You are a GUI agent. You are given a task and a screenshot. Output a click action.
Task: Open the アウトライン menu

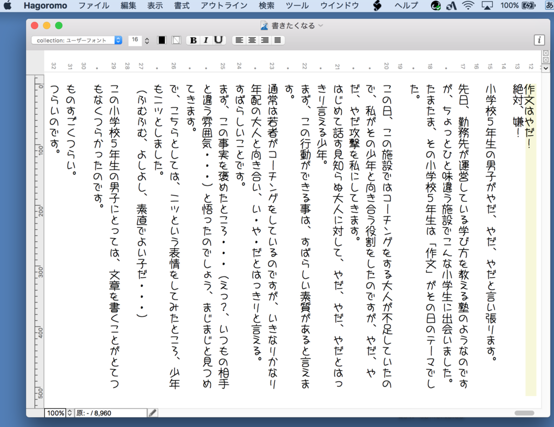point(224,5)
